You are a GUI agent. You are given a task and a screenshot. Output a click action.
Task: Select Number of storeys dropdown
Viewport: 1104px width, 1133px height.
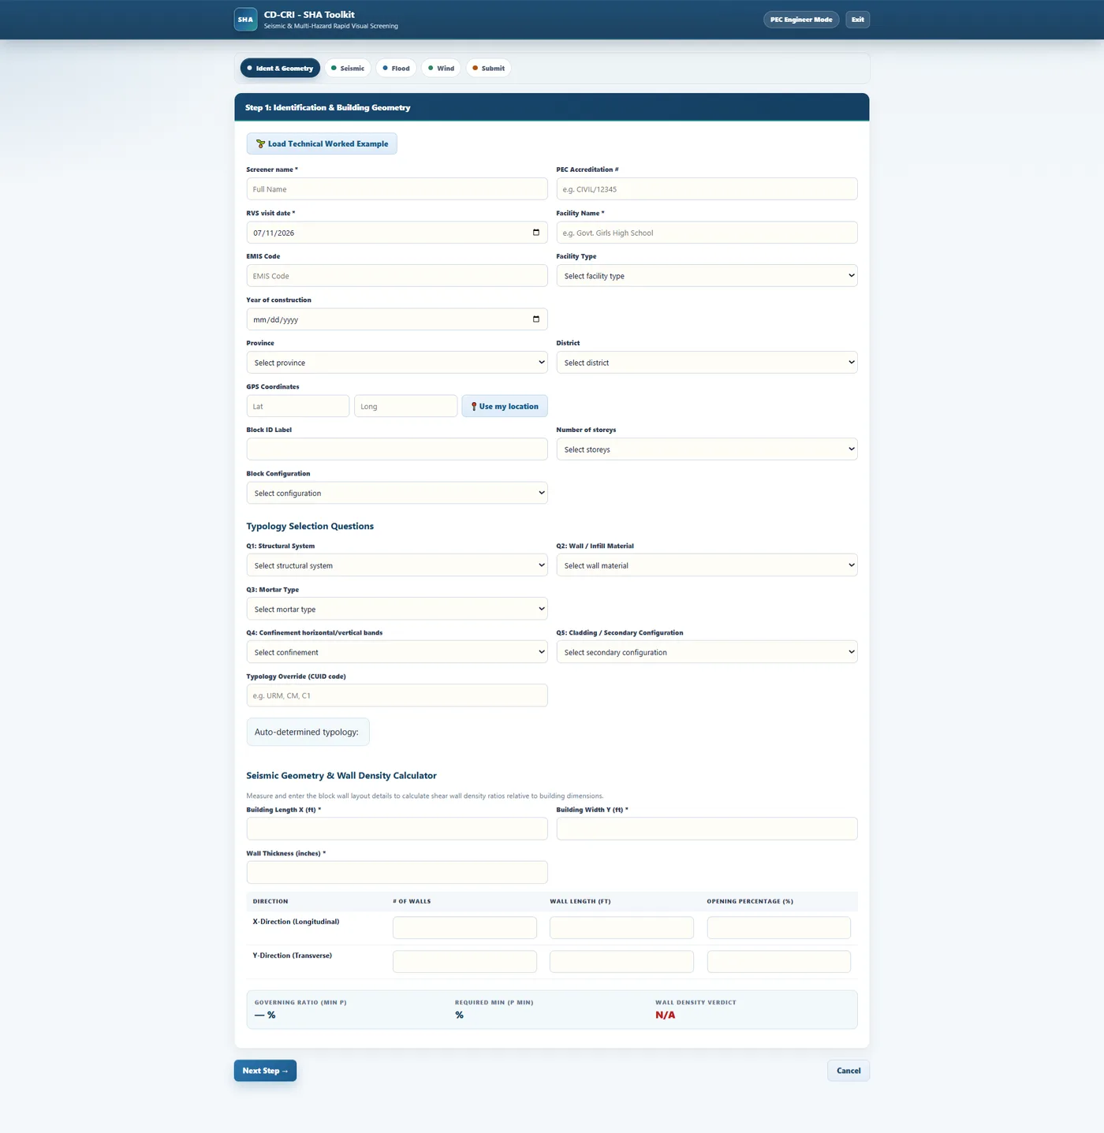(707, 449)
